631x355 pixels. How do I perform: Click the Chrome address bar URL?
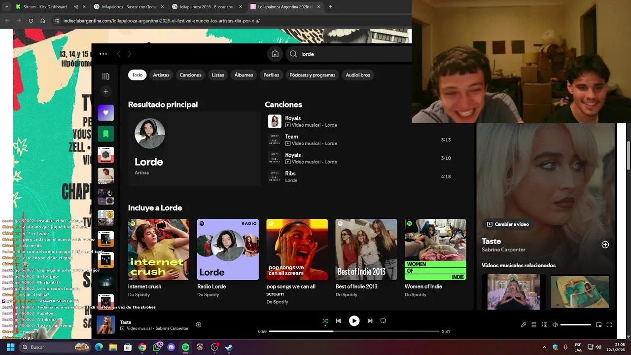162,21
